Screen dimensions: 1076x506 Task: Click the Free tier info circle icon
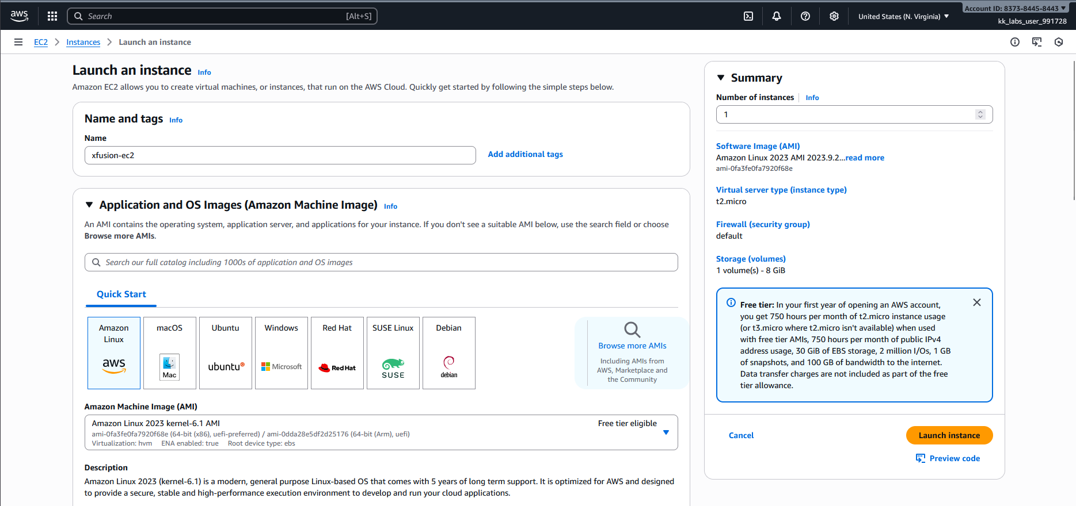[731, 302]
